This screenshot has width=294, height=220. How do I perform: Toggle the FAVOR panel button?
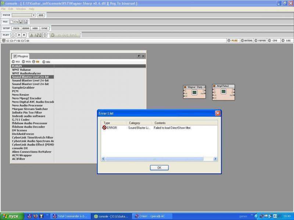[x=260, y=41]
